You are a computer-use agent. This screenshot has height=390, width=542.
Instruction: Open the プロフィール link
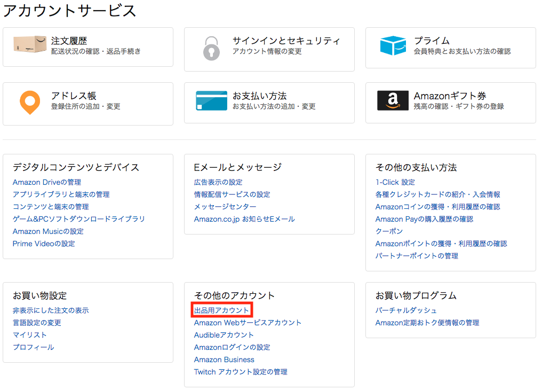[x=34, y=347]
